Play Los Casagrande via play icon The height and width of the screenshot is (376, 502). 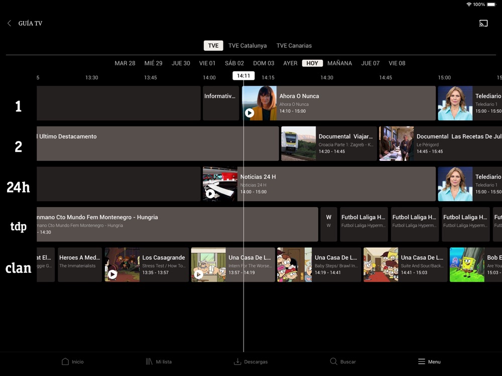click(x=112, y=274)
